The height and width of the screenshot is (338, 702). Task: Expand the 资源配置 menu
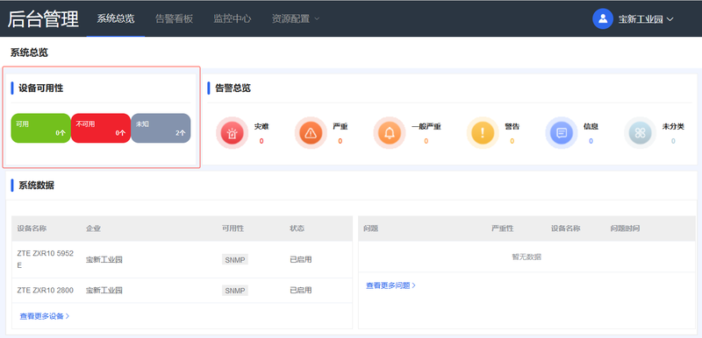[x=296, y=18]
